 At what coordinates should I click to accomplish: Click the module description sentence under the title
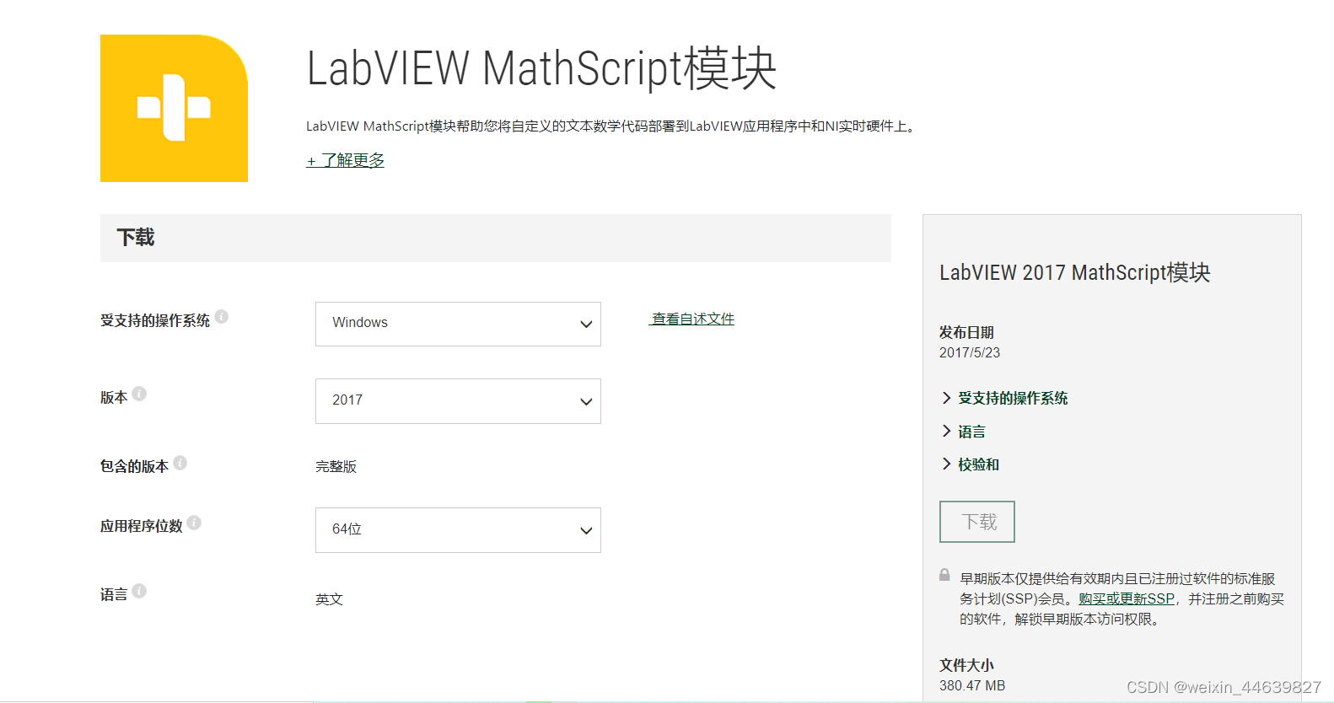pyautogui.click(x=613, y=126)
